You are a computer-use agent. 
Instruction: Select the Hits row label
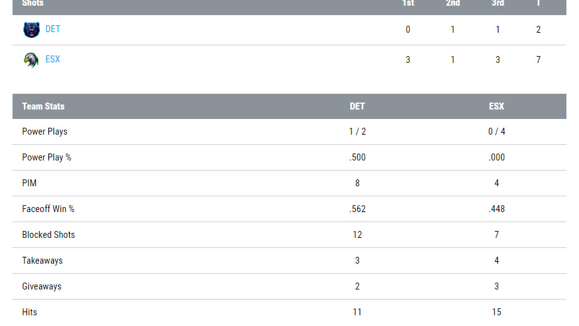click(30, 312)
